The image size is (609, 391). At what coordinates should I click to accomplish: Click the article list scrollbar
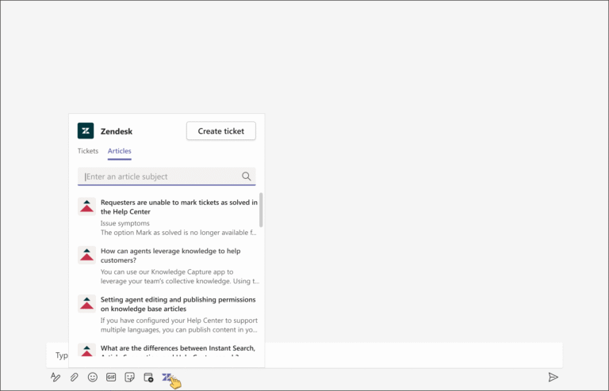point(261,210)
